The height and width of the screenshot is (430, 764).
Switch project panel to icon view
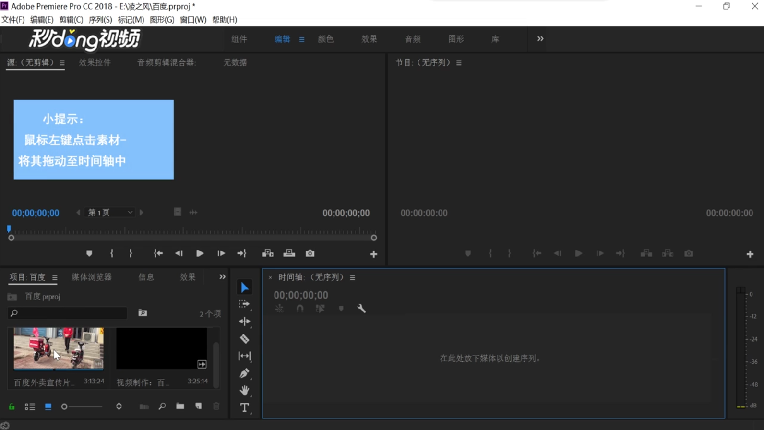tap(48, 406)
